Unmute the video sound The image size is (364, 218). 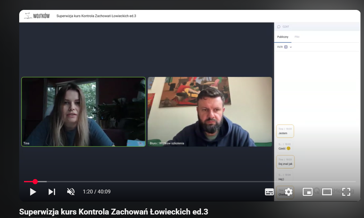click(x=71, y=192)
